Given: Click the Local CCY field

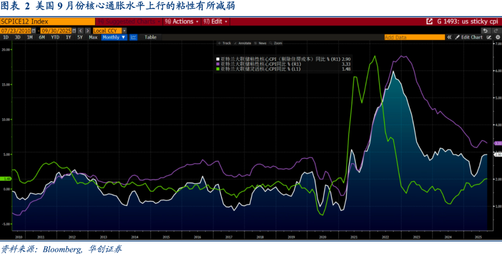Looking at the screenshot, I should [107, 31].
